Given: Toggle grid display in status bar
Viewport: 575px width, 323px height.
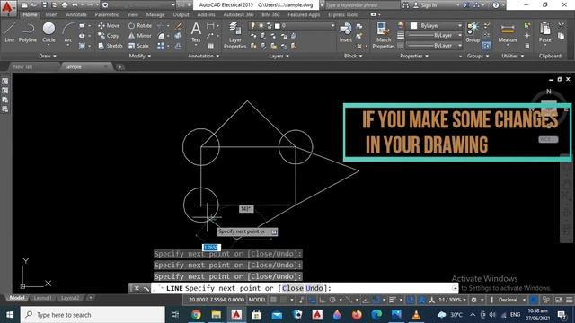Looking at the screenshot, I should [273, 300].
